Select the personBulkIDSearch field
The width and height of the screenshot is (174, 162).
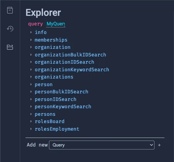click(x=62, y=92)
